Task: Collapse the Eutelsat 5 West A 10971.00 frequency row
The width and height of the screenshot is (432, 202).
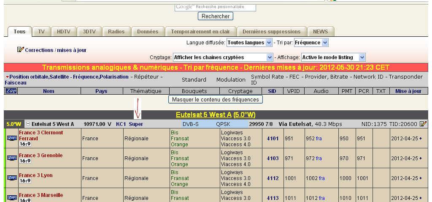Action: point(28,124)
